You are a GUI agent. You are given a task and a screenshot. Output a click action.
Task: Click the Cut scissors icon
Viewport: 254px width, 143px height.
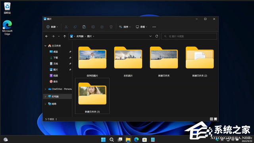click(66, 27)
